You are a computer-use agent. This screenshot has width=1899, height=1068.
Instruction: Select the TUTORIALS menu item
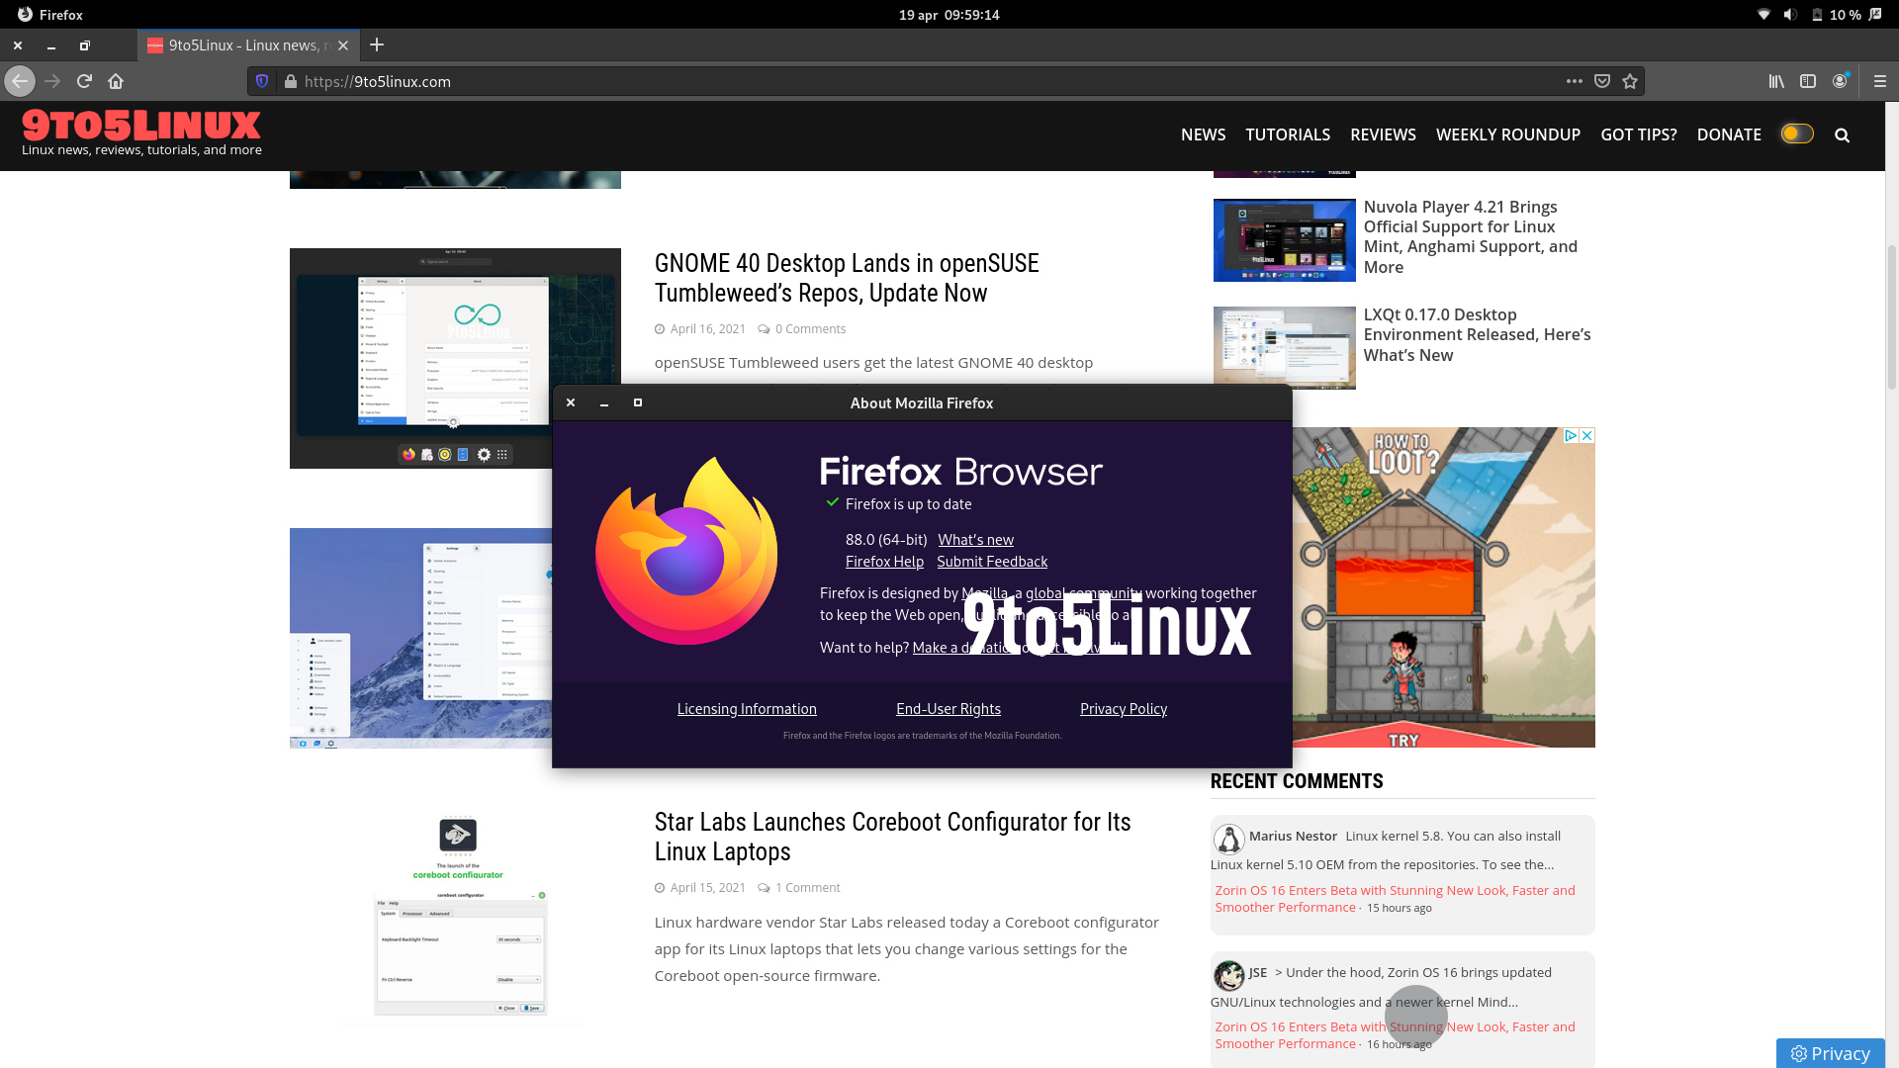pos(1288,134)
